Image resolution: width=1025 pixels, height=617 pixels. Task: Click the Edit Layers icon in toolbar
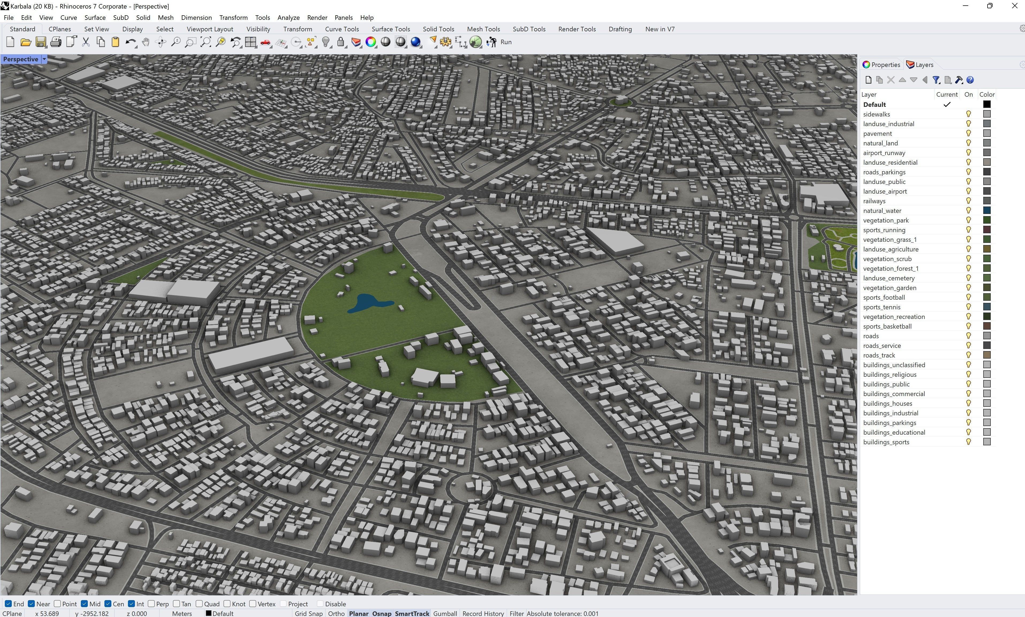(356, 42)
